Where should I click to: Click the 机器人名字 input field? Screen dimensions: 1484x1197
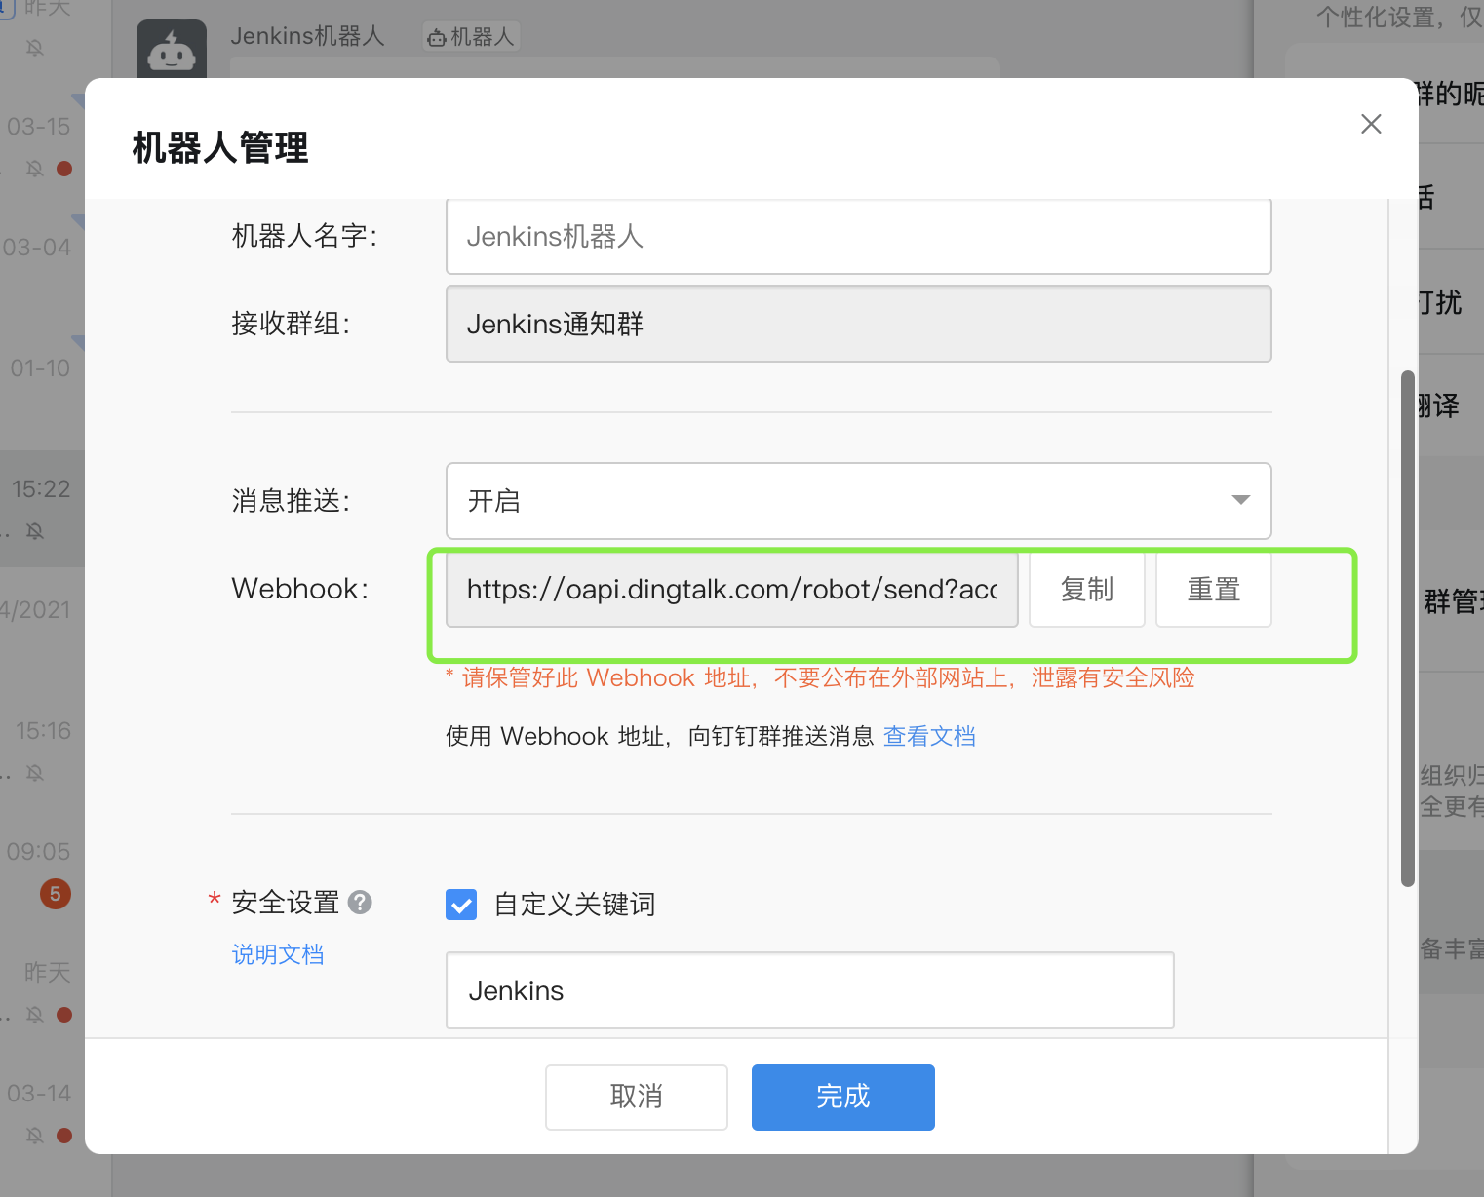pos(858,236)
